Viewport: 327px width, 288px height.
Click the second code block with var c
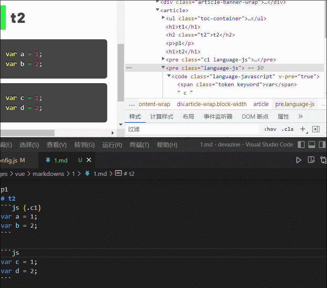(53, 103)
